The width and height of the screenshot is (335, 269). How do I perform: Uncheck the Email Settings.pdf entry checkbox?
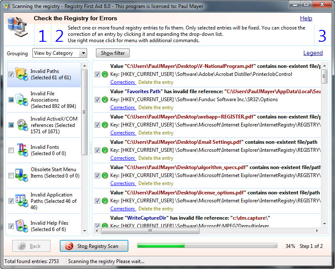tap(97, 150)
